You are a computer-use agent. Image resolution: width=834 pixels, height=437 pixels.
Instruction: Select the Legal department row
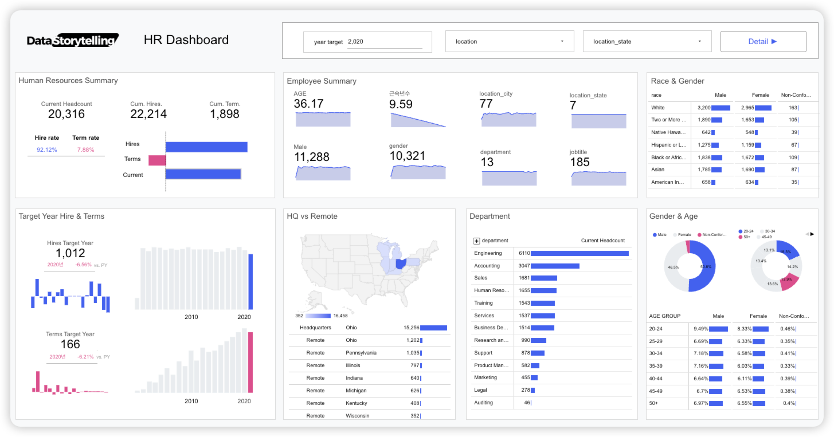click(551, 390)
